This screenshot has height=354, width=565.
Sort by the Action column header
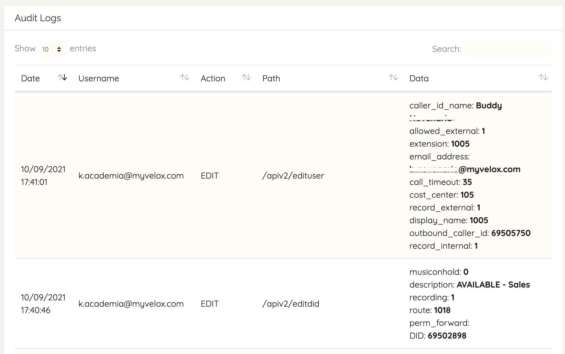coord(213,78)
